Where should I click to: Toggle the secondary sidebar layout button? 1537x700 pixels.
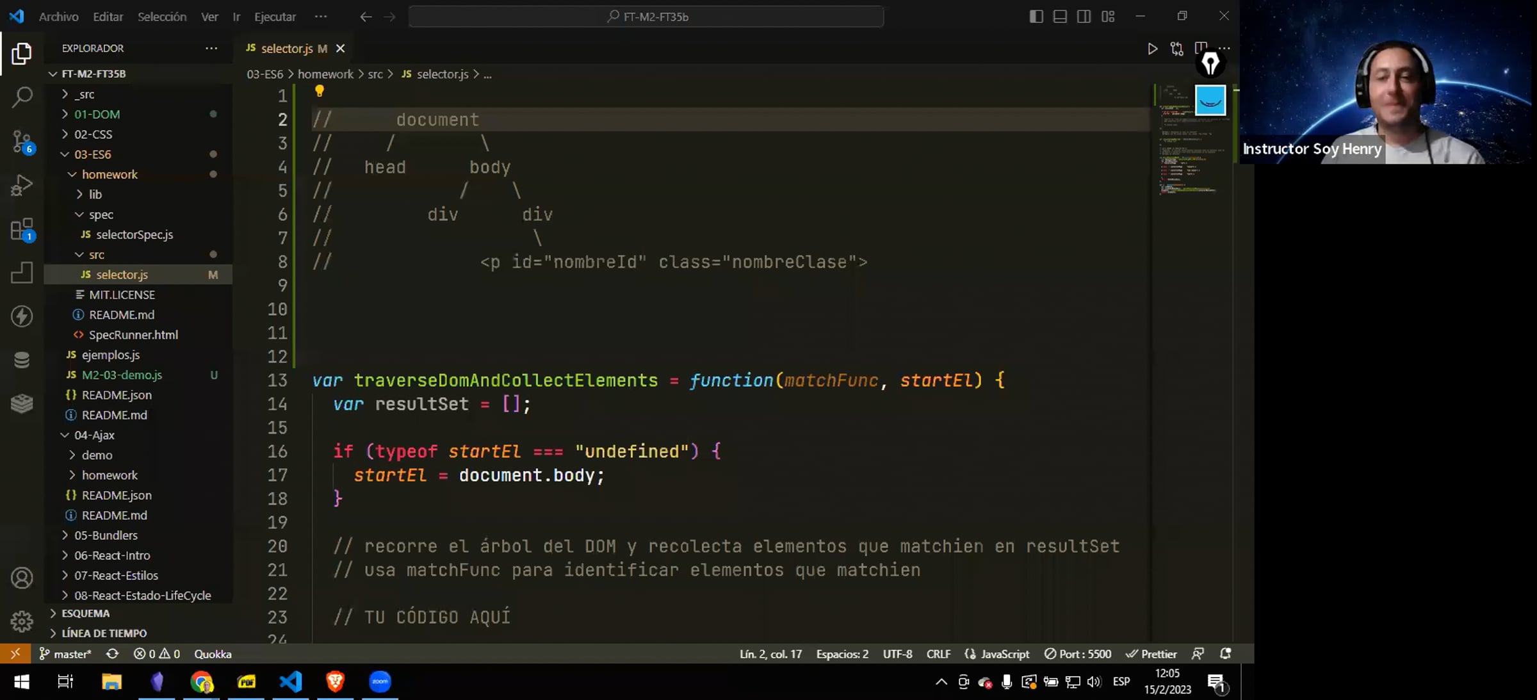pos(1084,17)
